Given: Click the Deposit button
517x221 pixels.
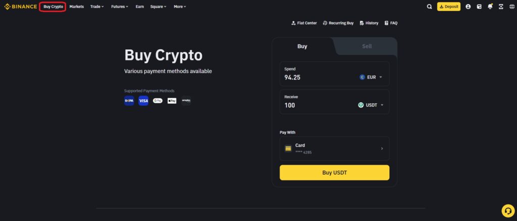Looking at the screenshot, I should pyautogui.click(x=449, y=7).
